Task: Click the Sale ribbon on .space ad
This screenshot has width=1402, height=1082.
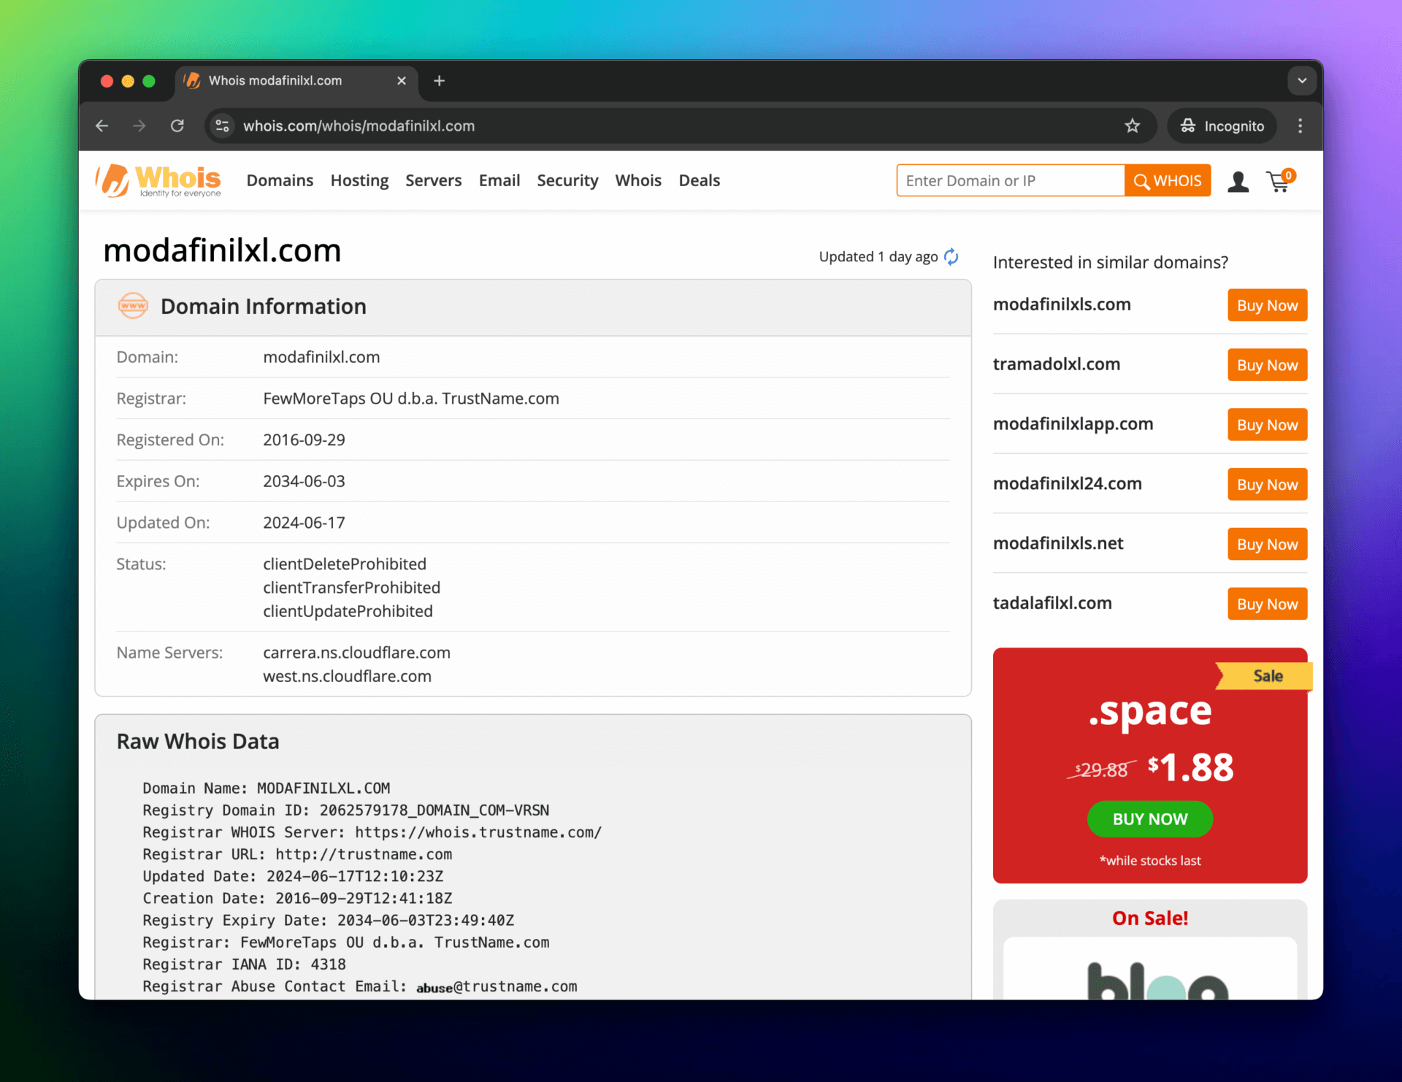Action: (x=1265, y=676)
